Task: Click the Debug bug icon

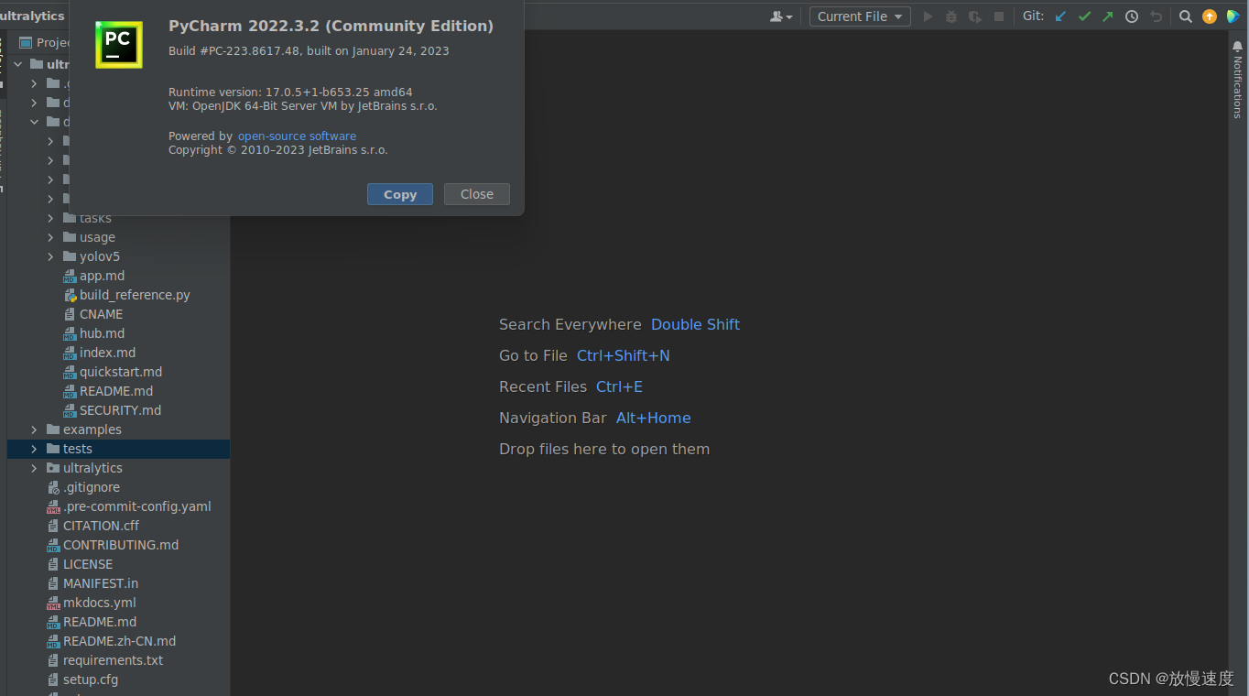Action: click(x=951, y=16)
